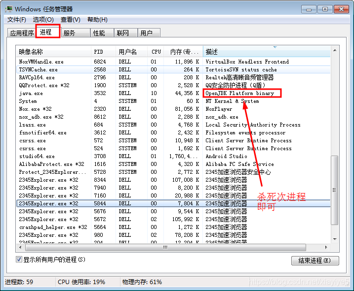The image size is (354, 291).
Task: Open the 文件(F) menu
Action: (16, 20)
